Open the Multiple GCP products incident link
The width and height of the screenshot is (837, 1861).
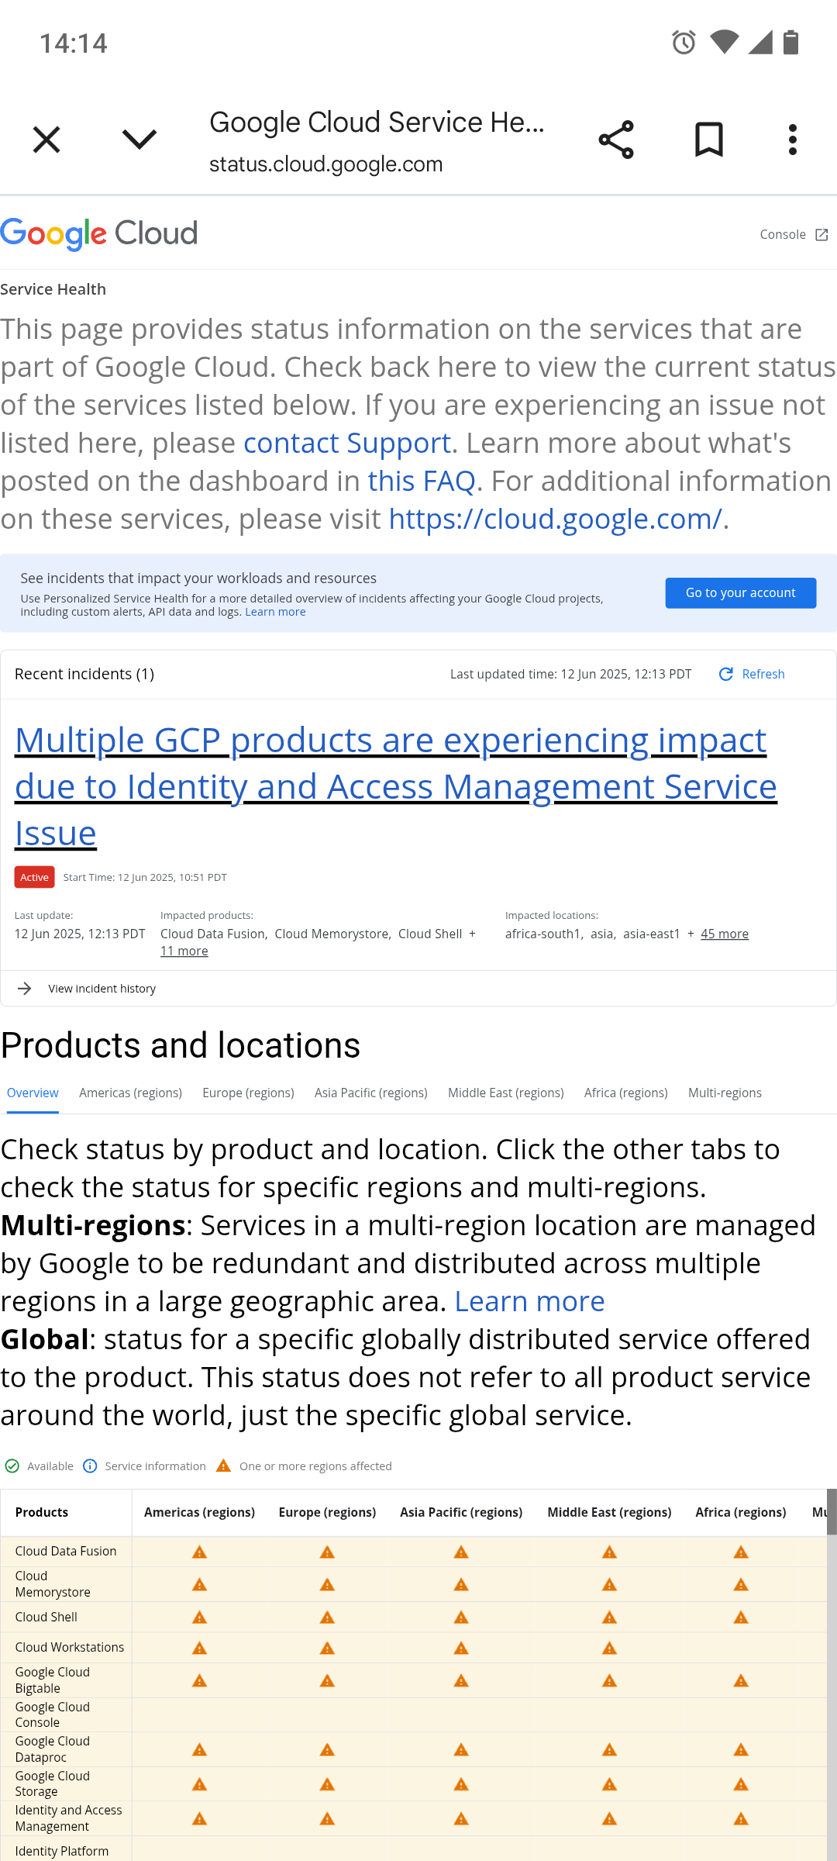point(396,786)
